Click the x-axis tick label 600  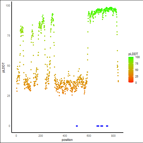(89, 136)
